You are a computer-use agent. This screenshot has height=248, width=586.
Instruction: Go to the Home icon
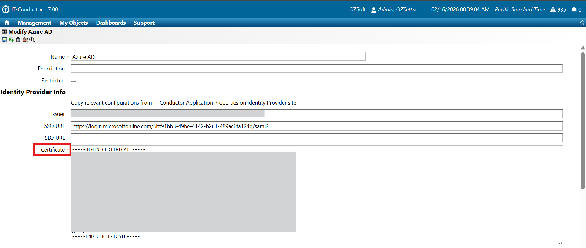click(x=7, y=23)
